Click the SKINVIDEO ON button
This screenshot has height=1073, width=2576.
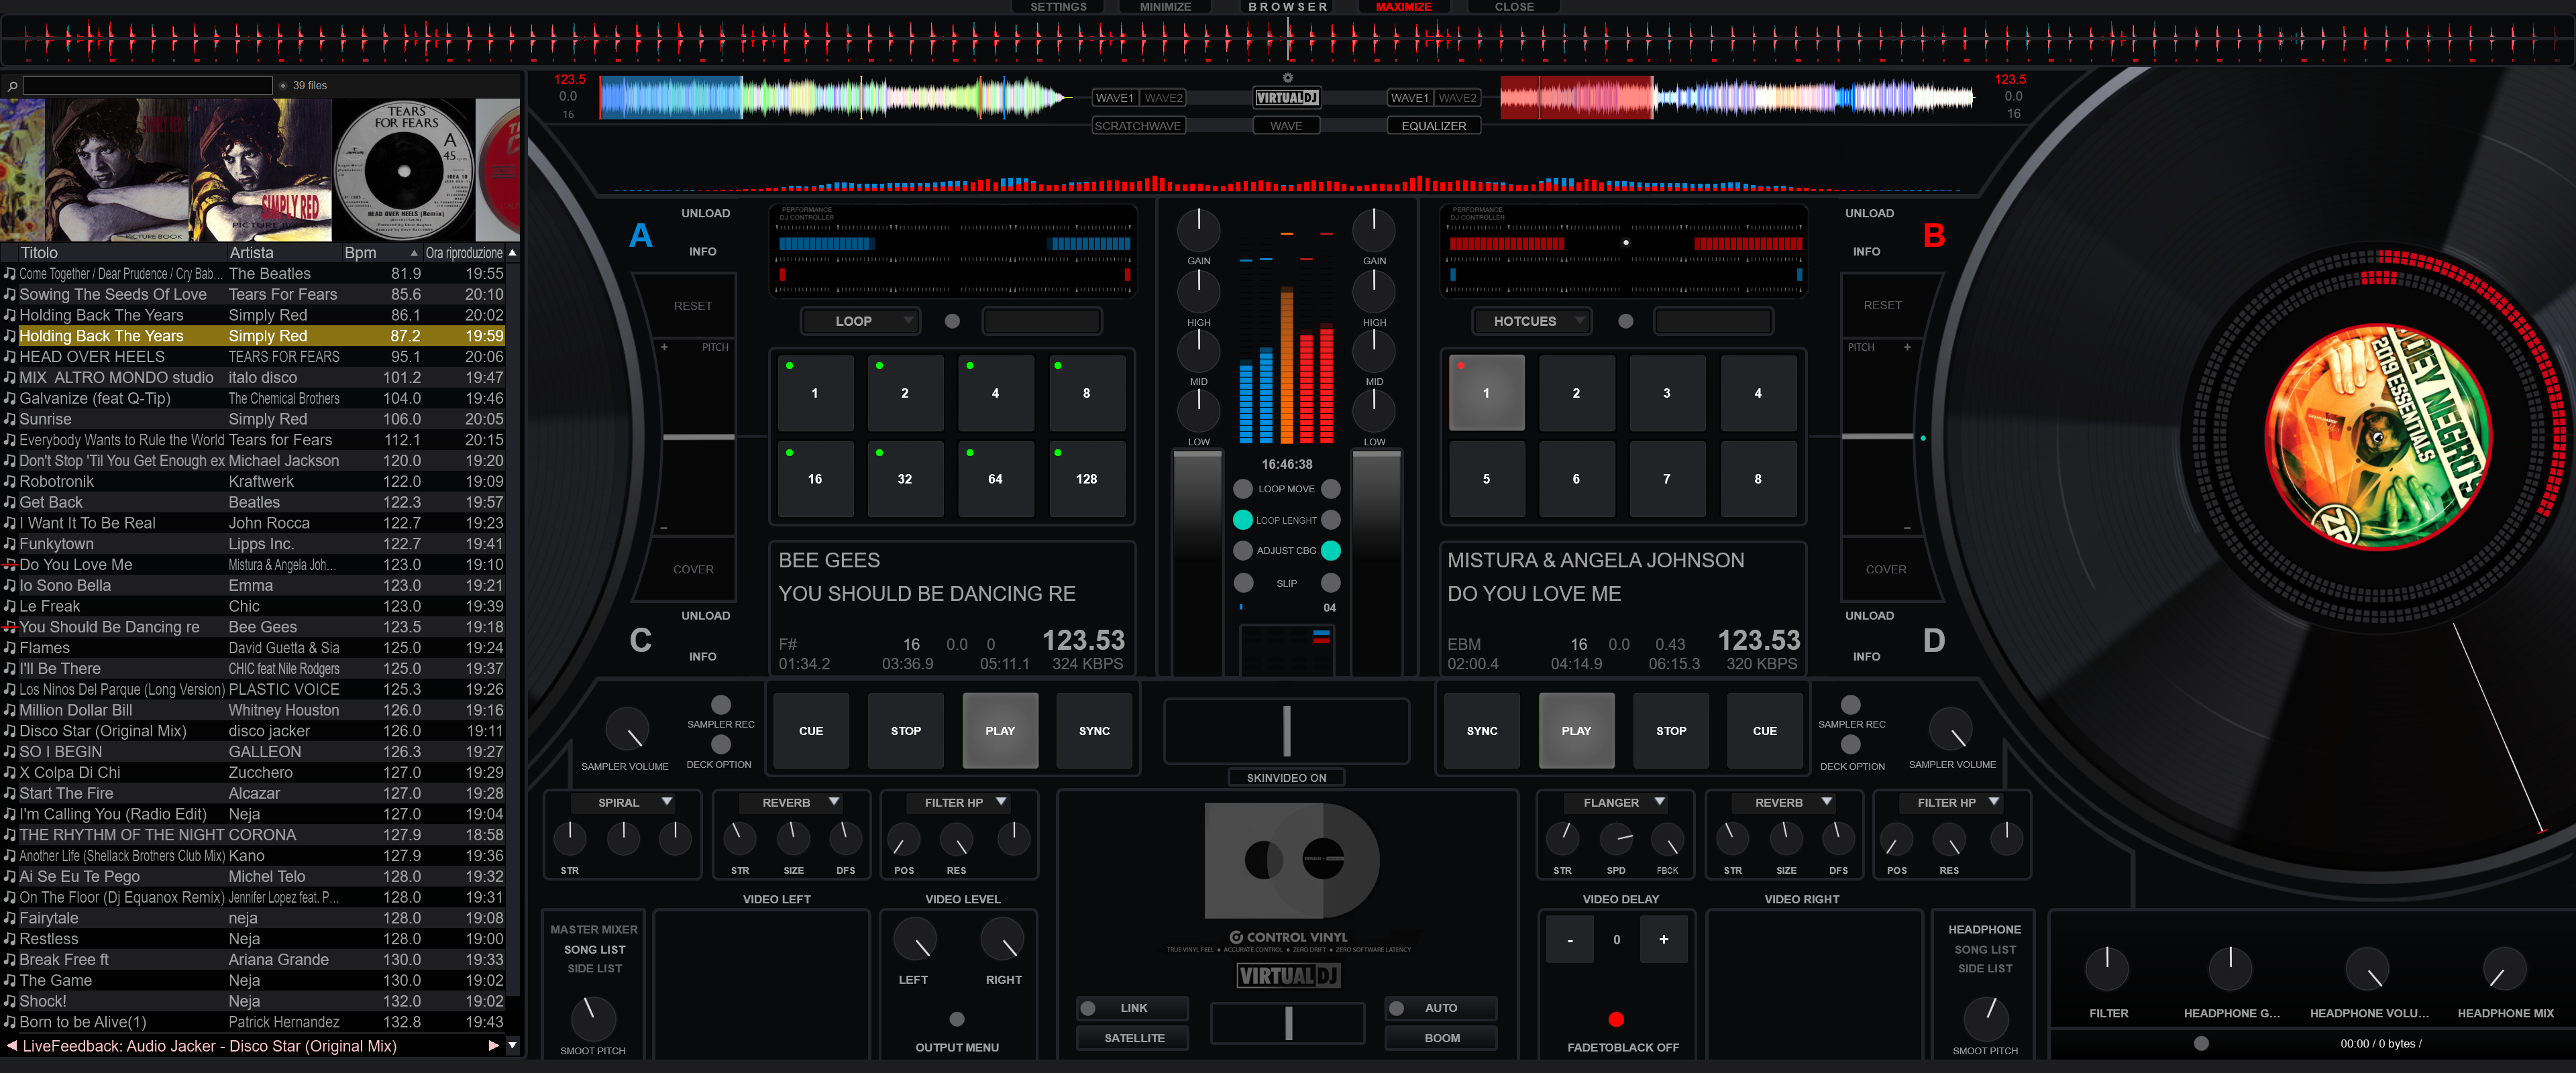[1286, 777]
